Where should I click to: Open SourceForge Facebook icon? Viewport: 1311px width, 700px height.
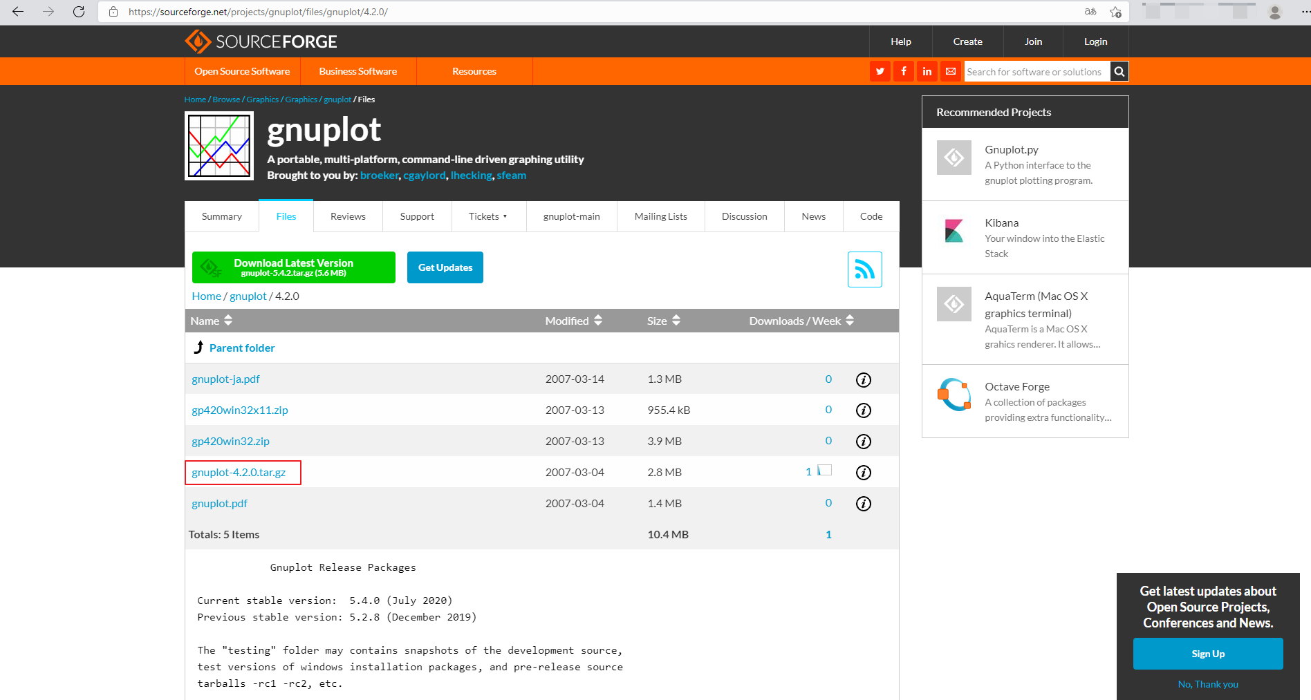[904, 71]
